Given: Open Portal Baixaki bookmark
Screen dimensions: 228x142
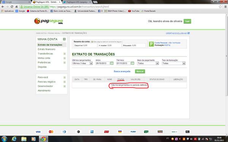Looking at the screenshot, I should [148, 11].
